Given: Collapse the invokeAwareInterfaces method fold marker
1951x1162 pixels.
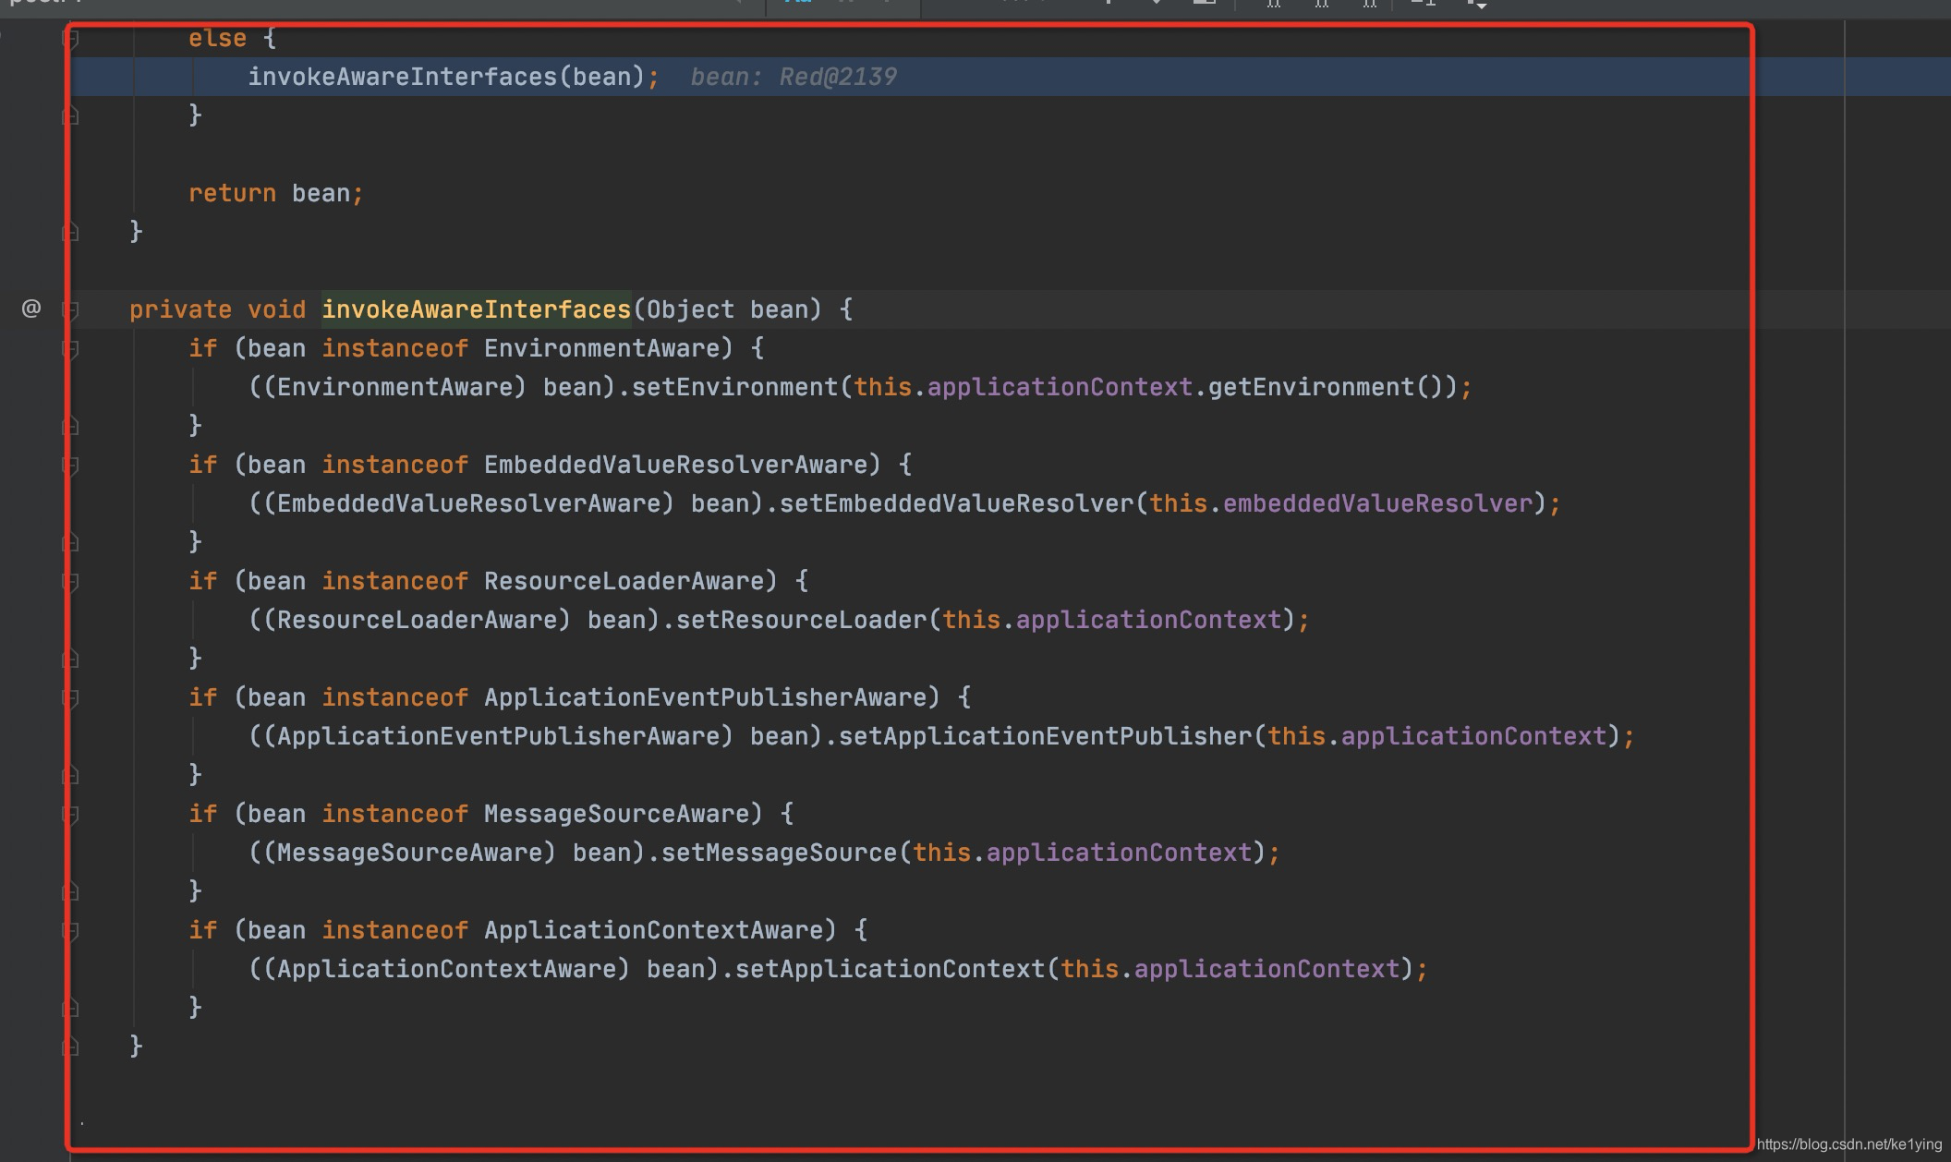Looking at the screenshot, I should click(70, 310).
